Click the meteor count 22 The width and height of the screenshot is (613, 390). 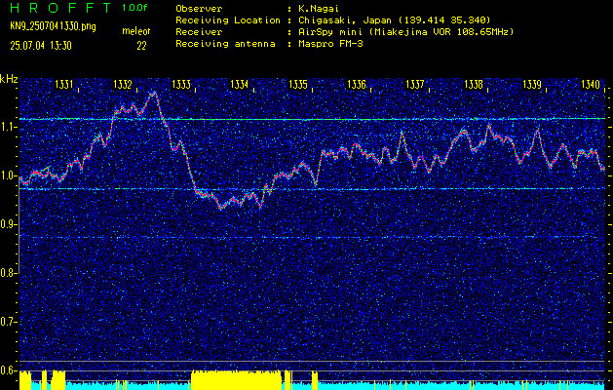click(141, 46)
